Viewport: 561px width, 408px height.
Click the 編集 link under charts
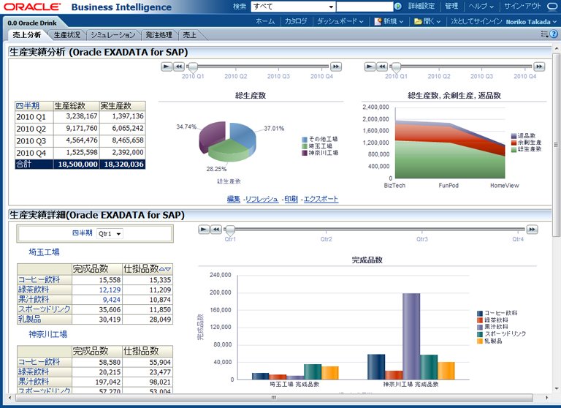click(x=234, y=199)
